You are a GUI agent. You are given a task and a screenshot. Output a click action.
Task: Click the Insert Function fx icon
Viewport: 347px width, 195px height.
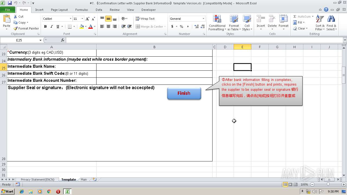click(x=63, y=40)
